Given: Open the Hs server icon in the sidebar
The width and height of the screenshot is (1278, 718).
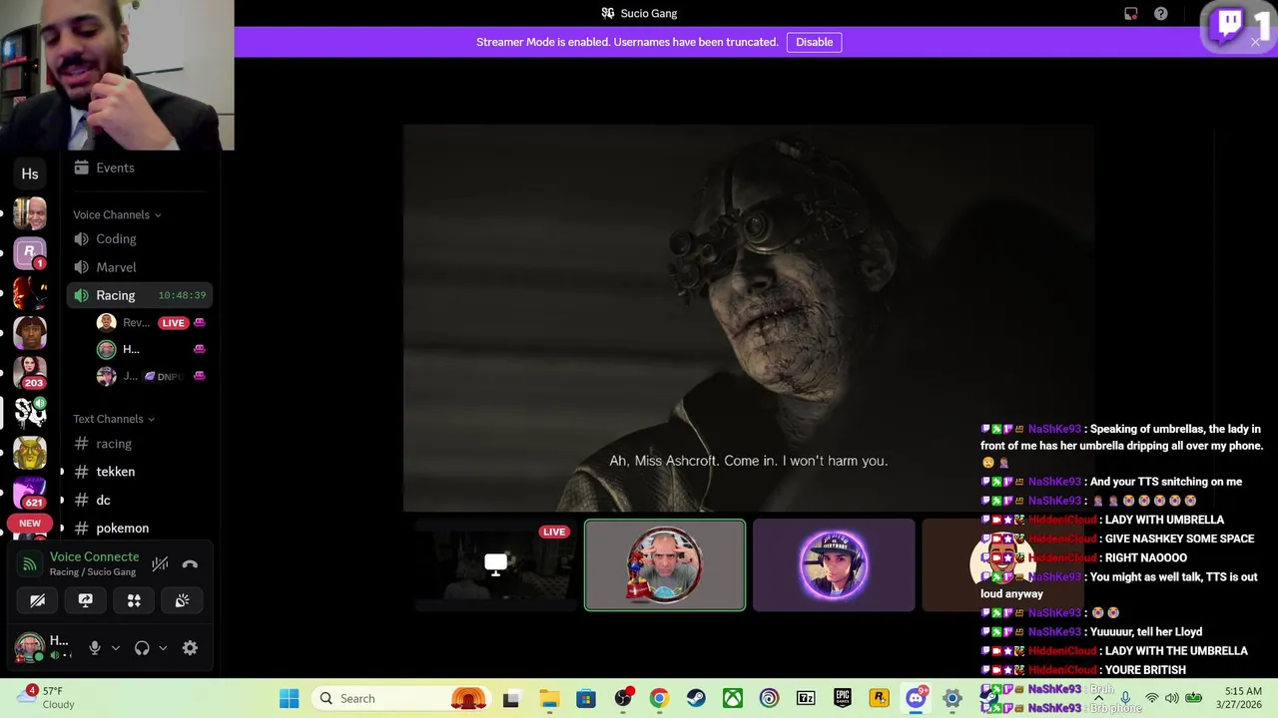Looking at the screenshot, I should point(30,174).
